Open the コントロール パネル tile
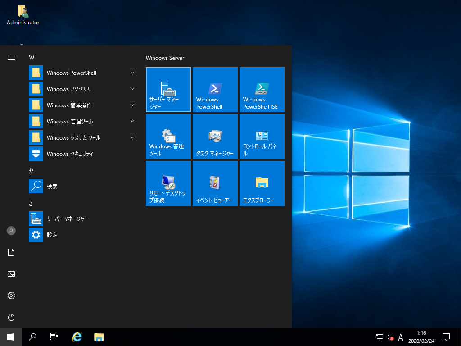This screenshot has width=461, height=346. pos(262,136)
